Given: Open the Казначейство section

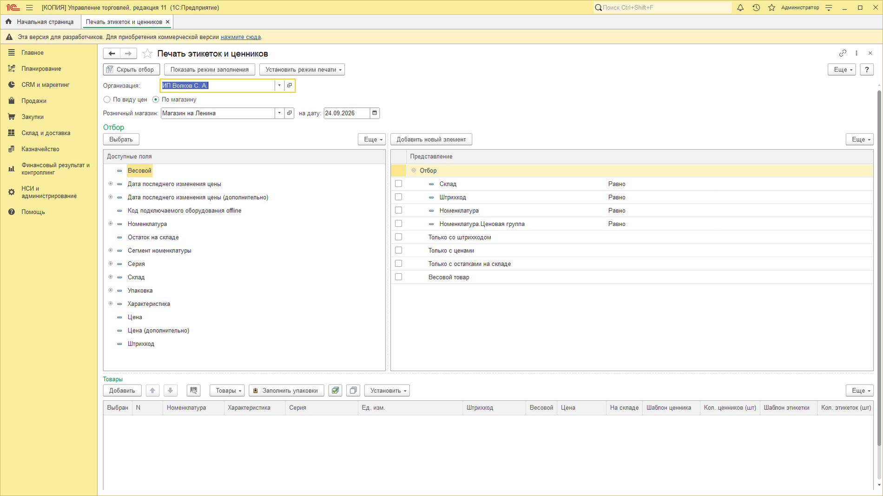Looking at the screenshot, I should click(x=40, y=149).
